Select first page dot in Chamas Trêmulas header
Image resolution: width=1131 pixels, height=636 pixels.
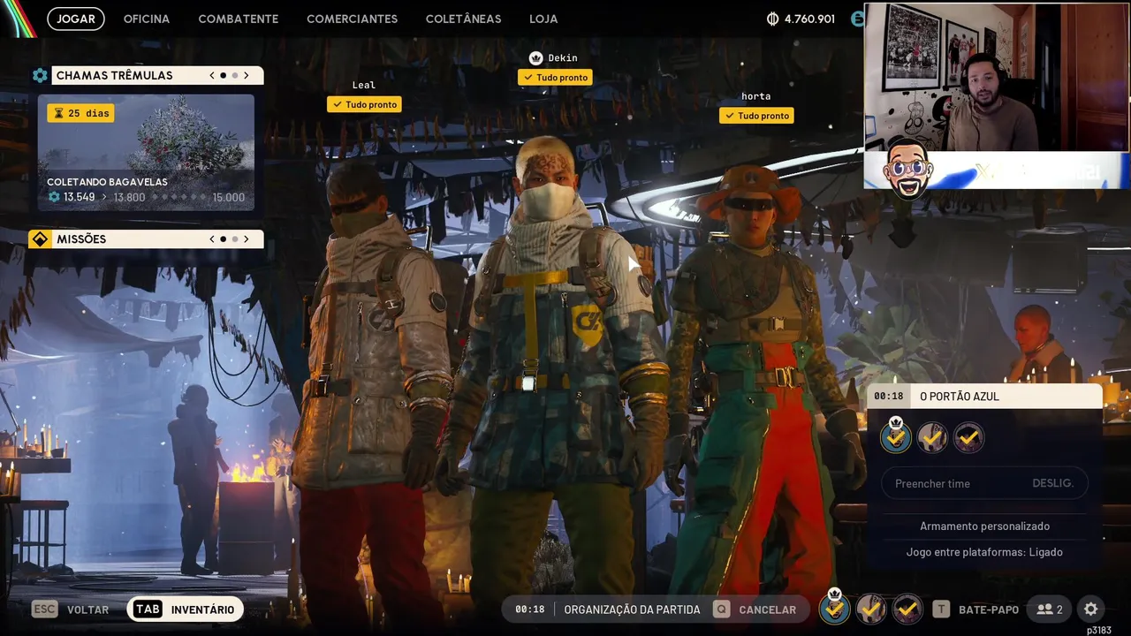click(223, 75)
